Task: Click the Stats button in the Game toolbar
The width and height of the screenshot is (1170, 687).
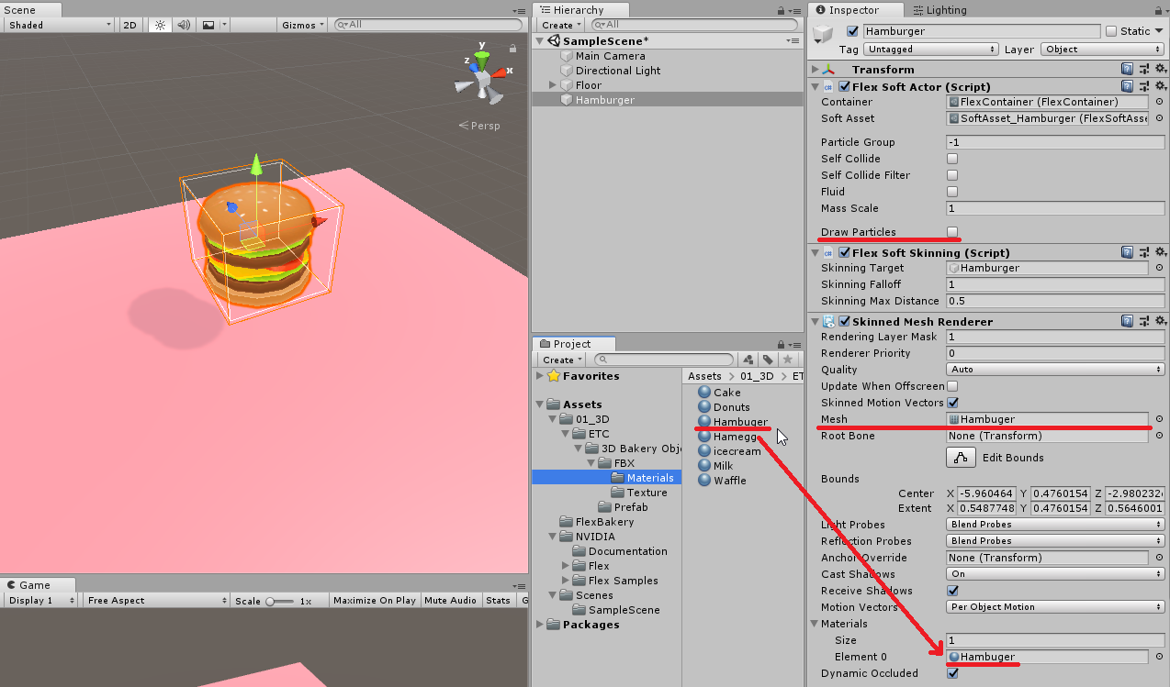Action: click(x=498, y=600)
